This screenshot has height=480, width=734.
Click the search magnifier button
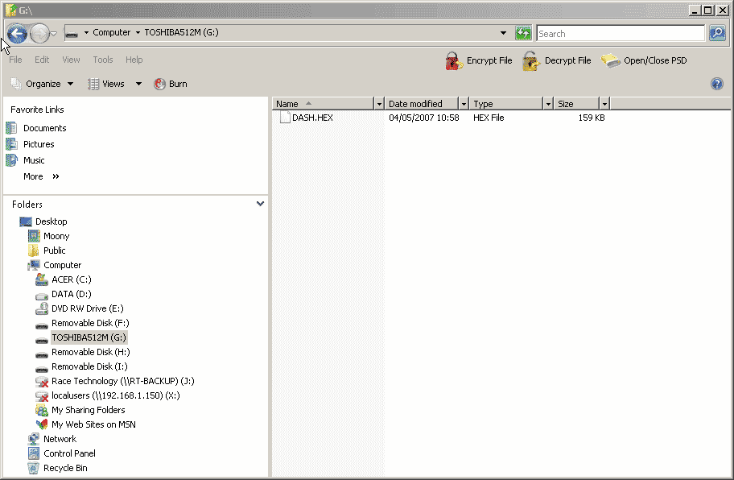click(x=717, y=33)
